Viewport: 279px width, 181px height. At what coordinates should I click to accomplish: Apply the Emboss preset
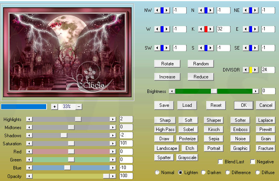(240, 130)
